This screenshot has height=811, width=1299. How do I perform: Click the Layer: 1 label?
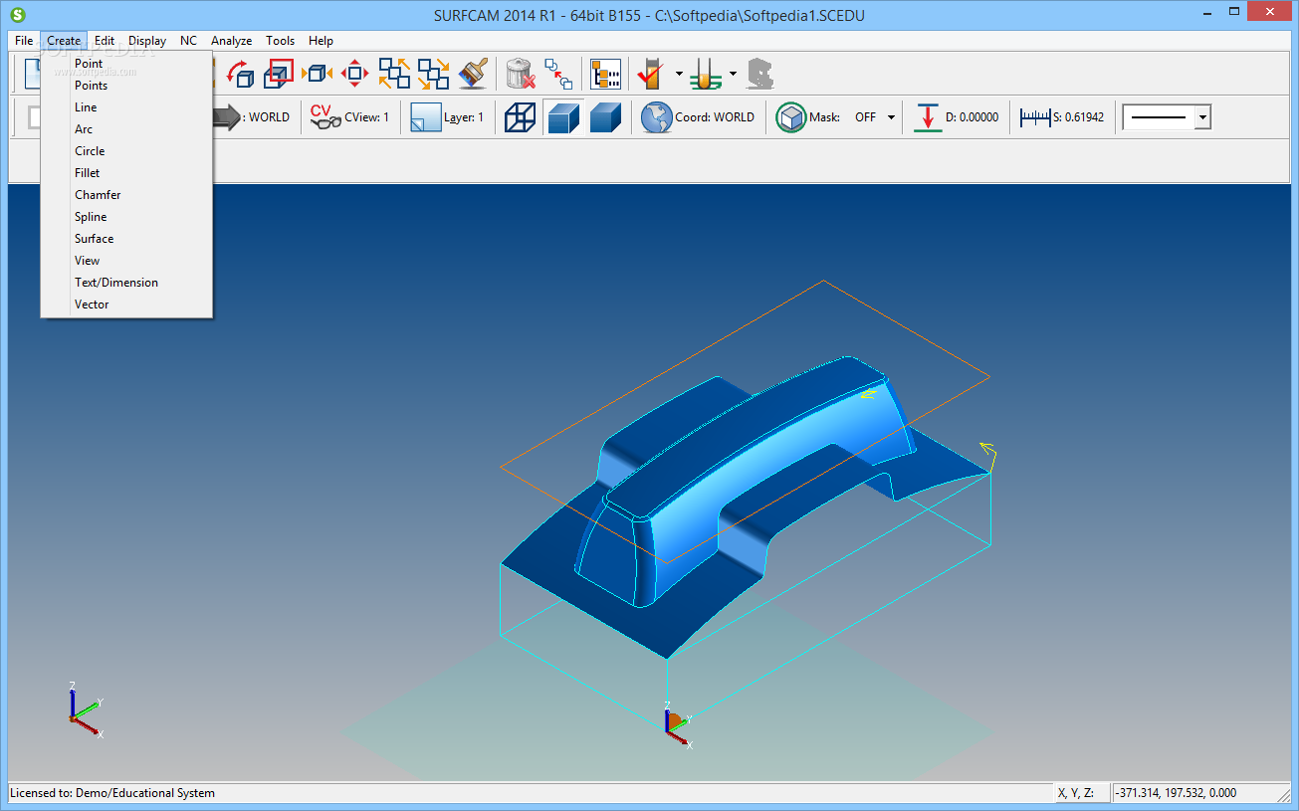(464, 117)
